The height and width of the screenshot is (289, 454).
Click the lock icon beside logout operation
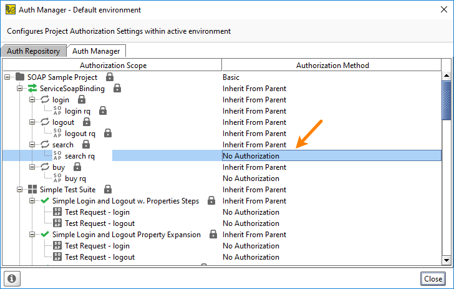tap(87, 122)
